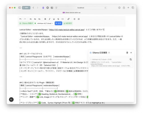Toggle italic formatting
This screenshot has width=143, height=113.
pyautogui.click(x=49, y=19)
